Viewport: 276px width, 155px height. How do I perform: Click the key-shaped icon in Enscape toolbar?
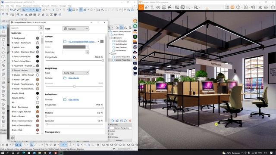[147, 7]
